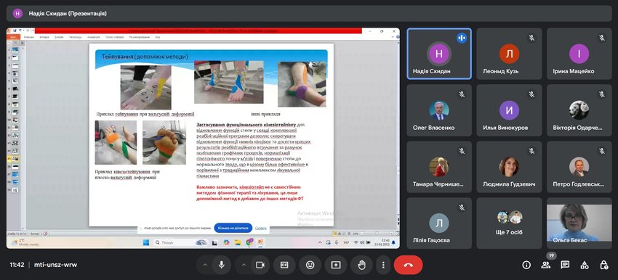Open the emoji reactions button

coord(310,265)
